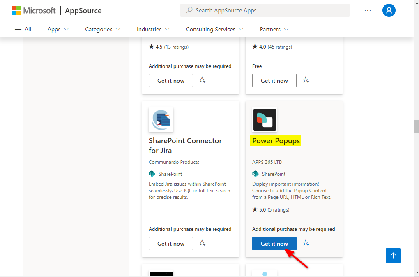Open the Partners menu
419x277 pixels.
click(x=274, y=29)
